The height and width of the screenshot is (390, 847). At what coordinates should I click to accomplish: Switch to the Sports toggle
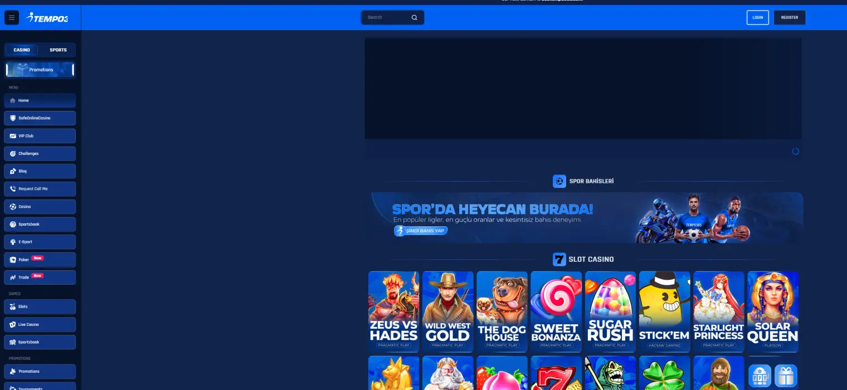point(58,50)
